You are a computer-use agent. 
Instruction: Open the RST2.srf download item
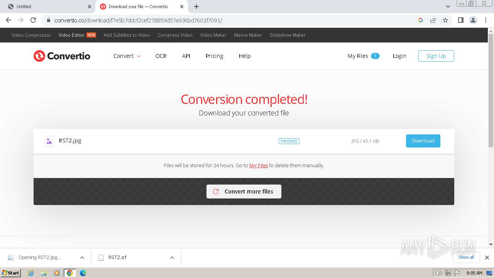117,258
